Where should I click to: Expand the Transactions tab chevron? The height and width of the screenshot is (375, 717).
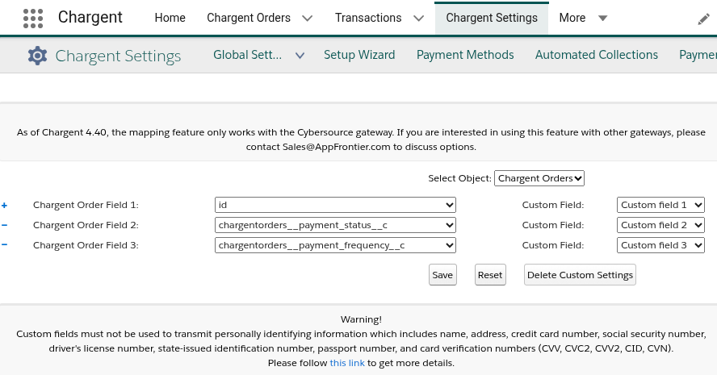(418, 19)
